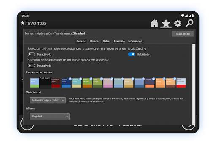Click the Habilitado label
This screenshot has height=157, width=216.
tap(143, 54)
